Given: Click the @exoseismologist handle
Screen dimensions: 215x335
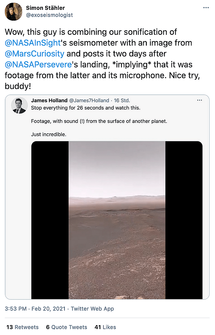Looking at the screenshot, I should (49, 15).
